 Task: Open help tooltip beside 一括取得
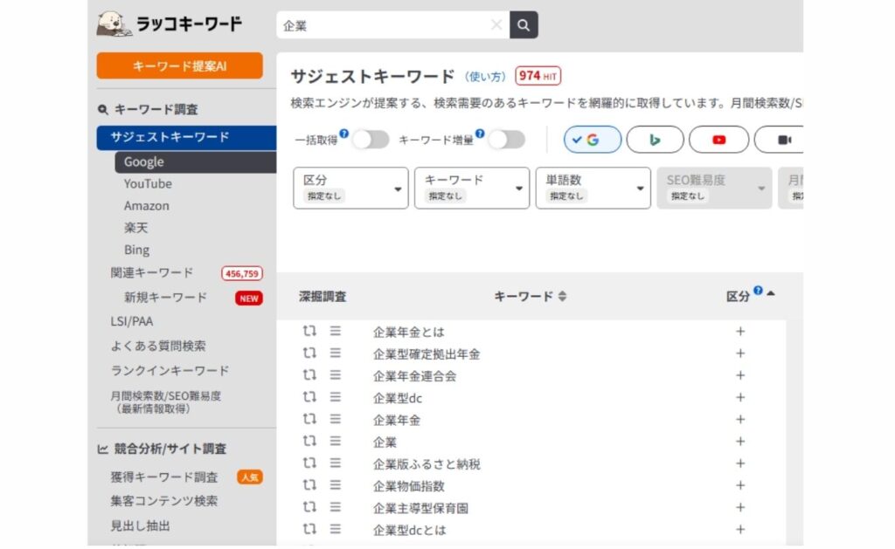[343, 134]
